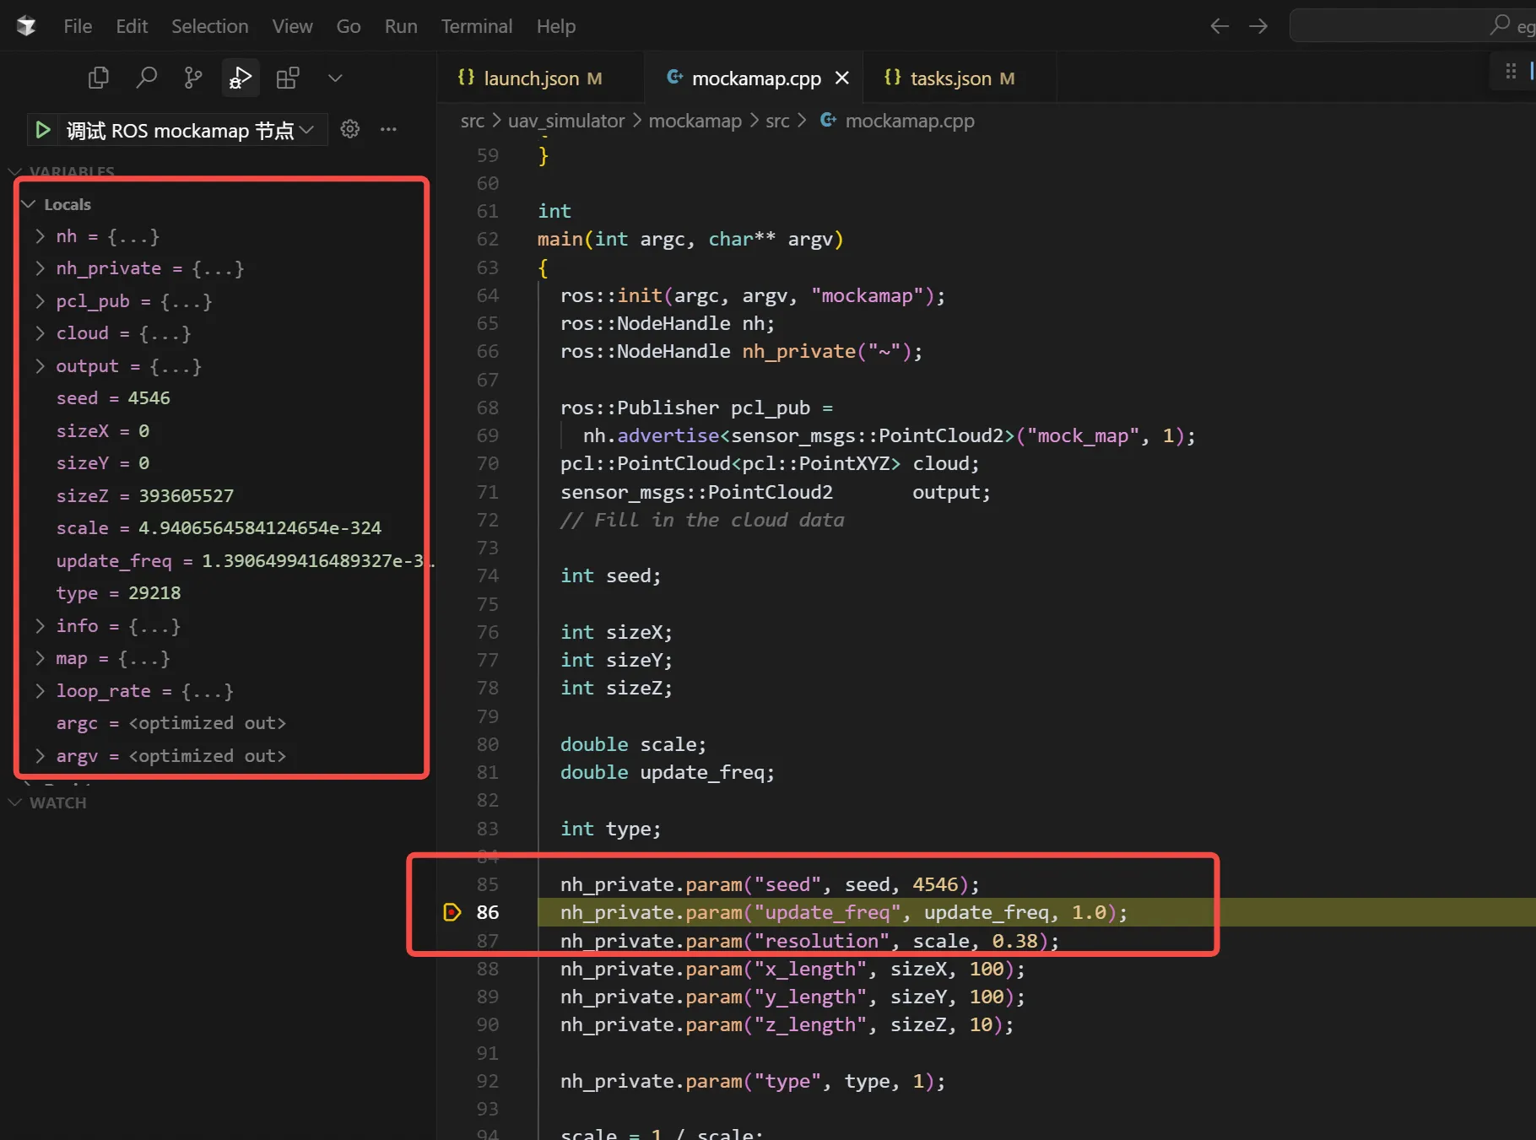Screen dimensions: 1536x1140
Task: Expand the pcl_pub variable
Action: [40, 301]
